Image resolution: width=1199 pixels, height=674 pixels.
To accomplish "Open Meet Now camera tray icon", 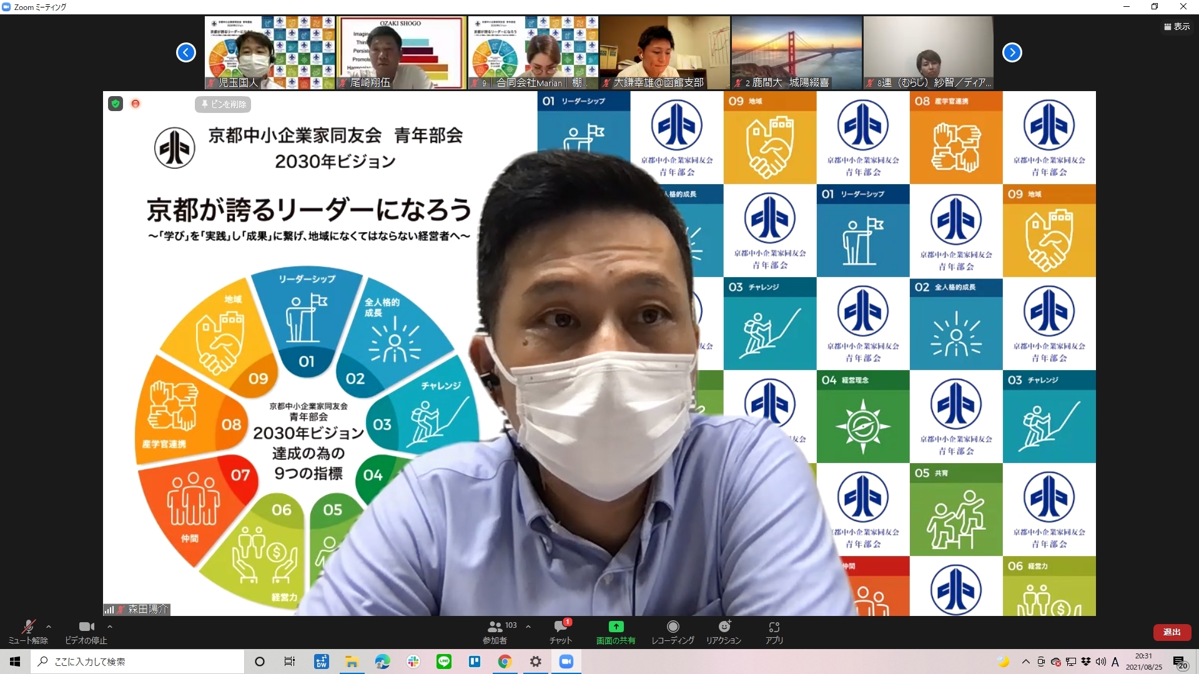I will click(x=1040, y=662).
